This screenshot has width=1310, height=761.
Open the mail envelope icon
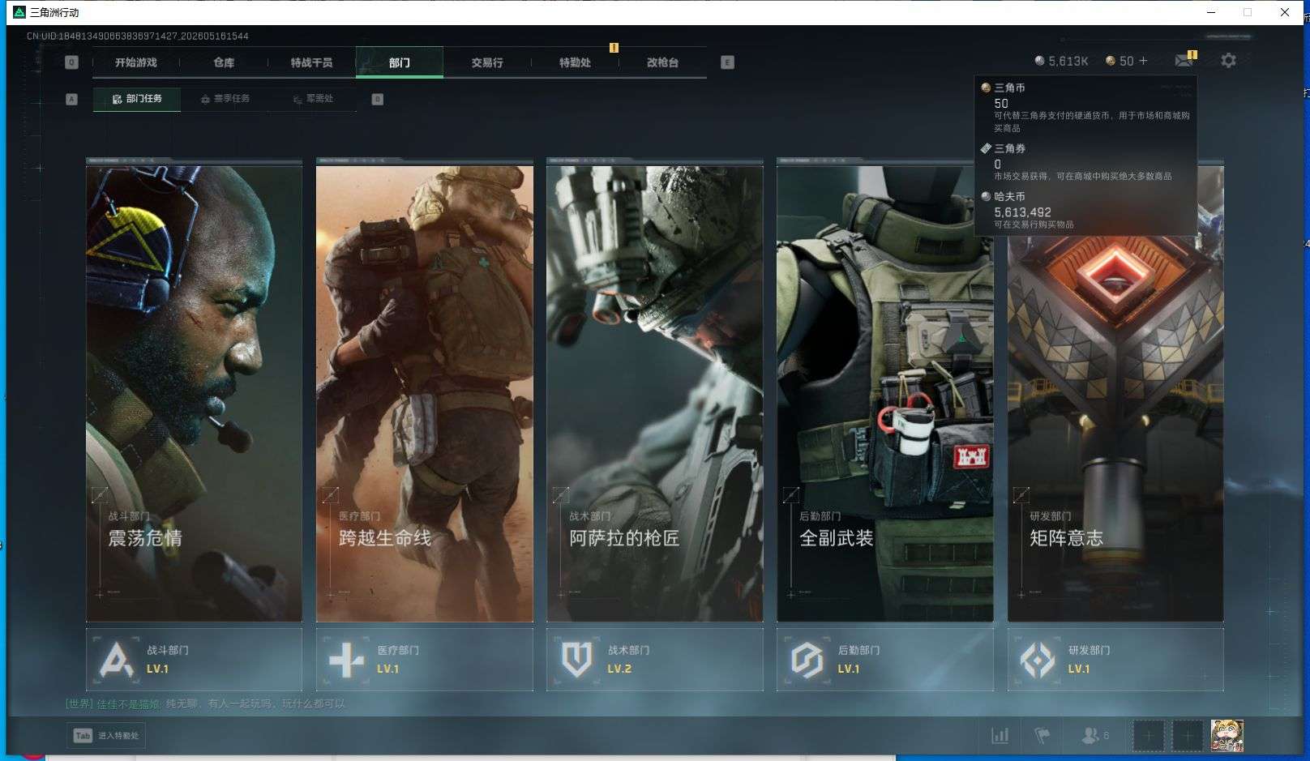1184,61
